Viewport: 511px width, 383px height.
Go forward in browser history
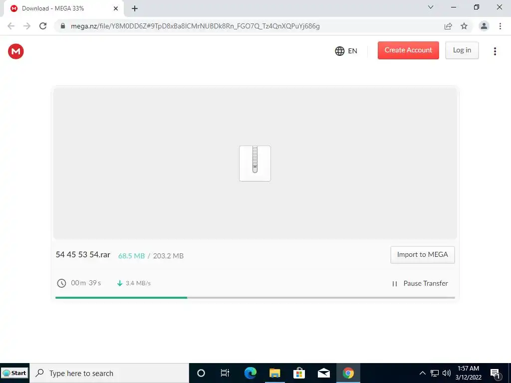point(27,26)
